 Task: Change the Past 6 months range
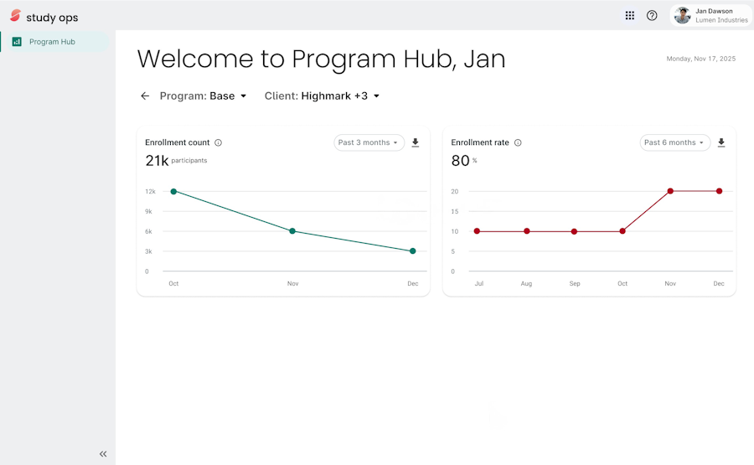pyautogui.click(x=674, y=142)
